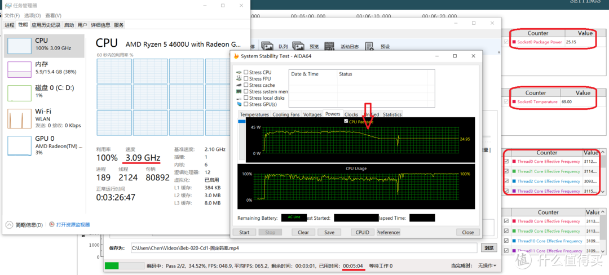Click the Clear button in AIDA64
The image size is (609, 275).
[303, 232]
